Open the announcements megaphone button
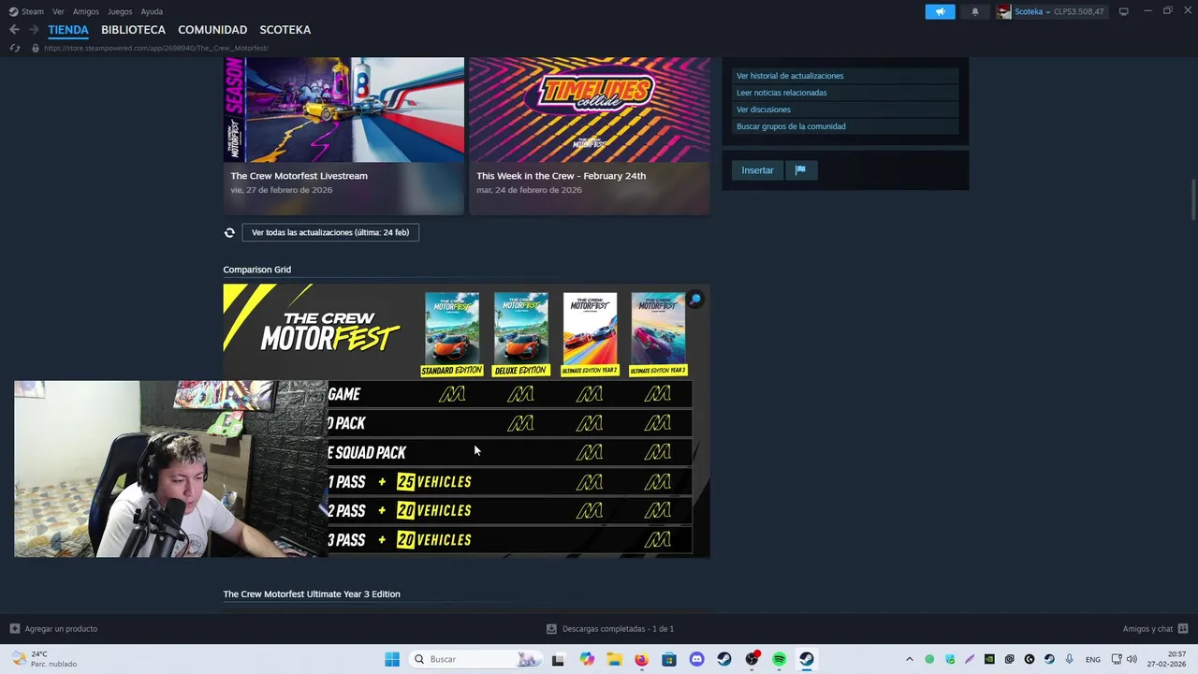Screen dimensions: 1198x674 coord(940,11)
